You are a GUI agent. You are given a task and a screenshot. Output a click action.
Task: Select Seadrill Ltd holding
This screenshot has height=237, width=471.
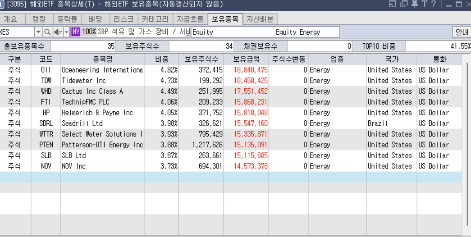pyautogui.click(x=82, y=123)
